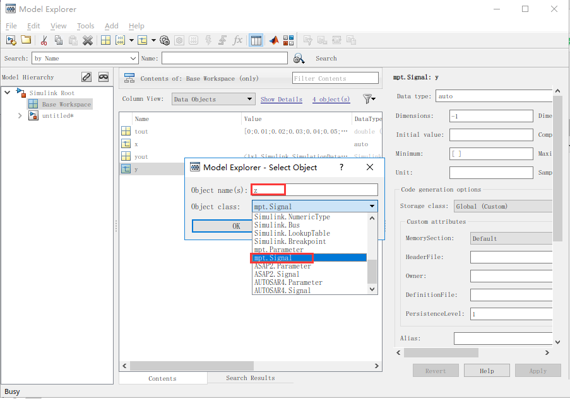Open the Tools menu

tap(85, 26)
